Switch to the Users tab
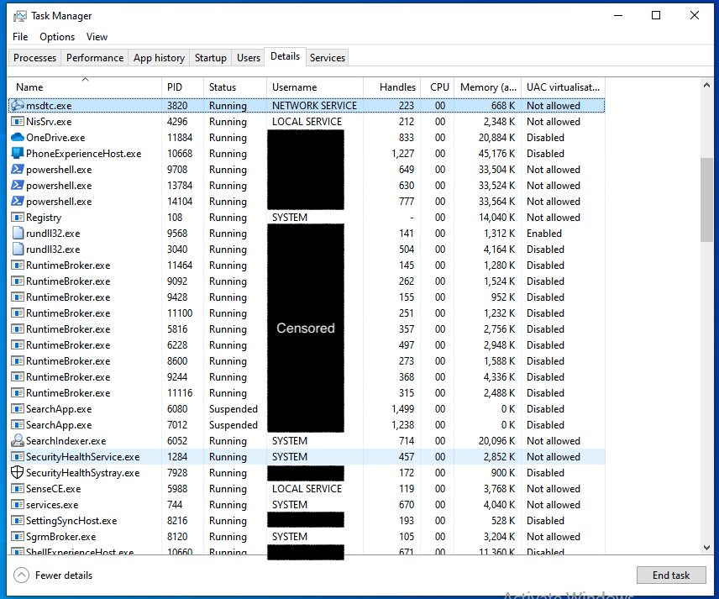This screenshot has height=599, width=719. point(249,58)
